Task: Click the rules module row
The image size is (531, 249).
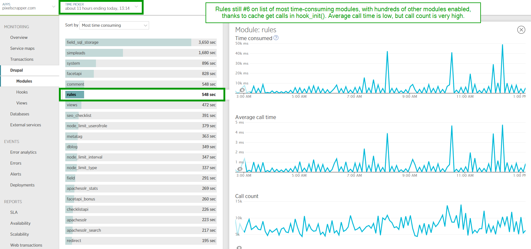Action: [x=141, y=94]
